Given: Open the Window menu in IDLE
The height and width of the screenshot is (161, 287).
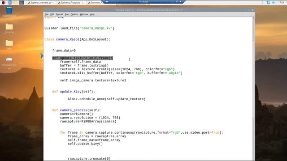Looking at the screenshot, I should click(84, 14).
